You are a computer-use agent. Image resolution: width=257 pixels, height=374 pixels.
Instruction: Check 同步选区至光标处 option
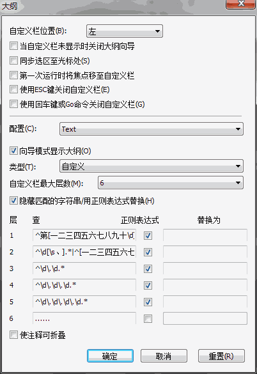click(x=13, y=61)
